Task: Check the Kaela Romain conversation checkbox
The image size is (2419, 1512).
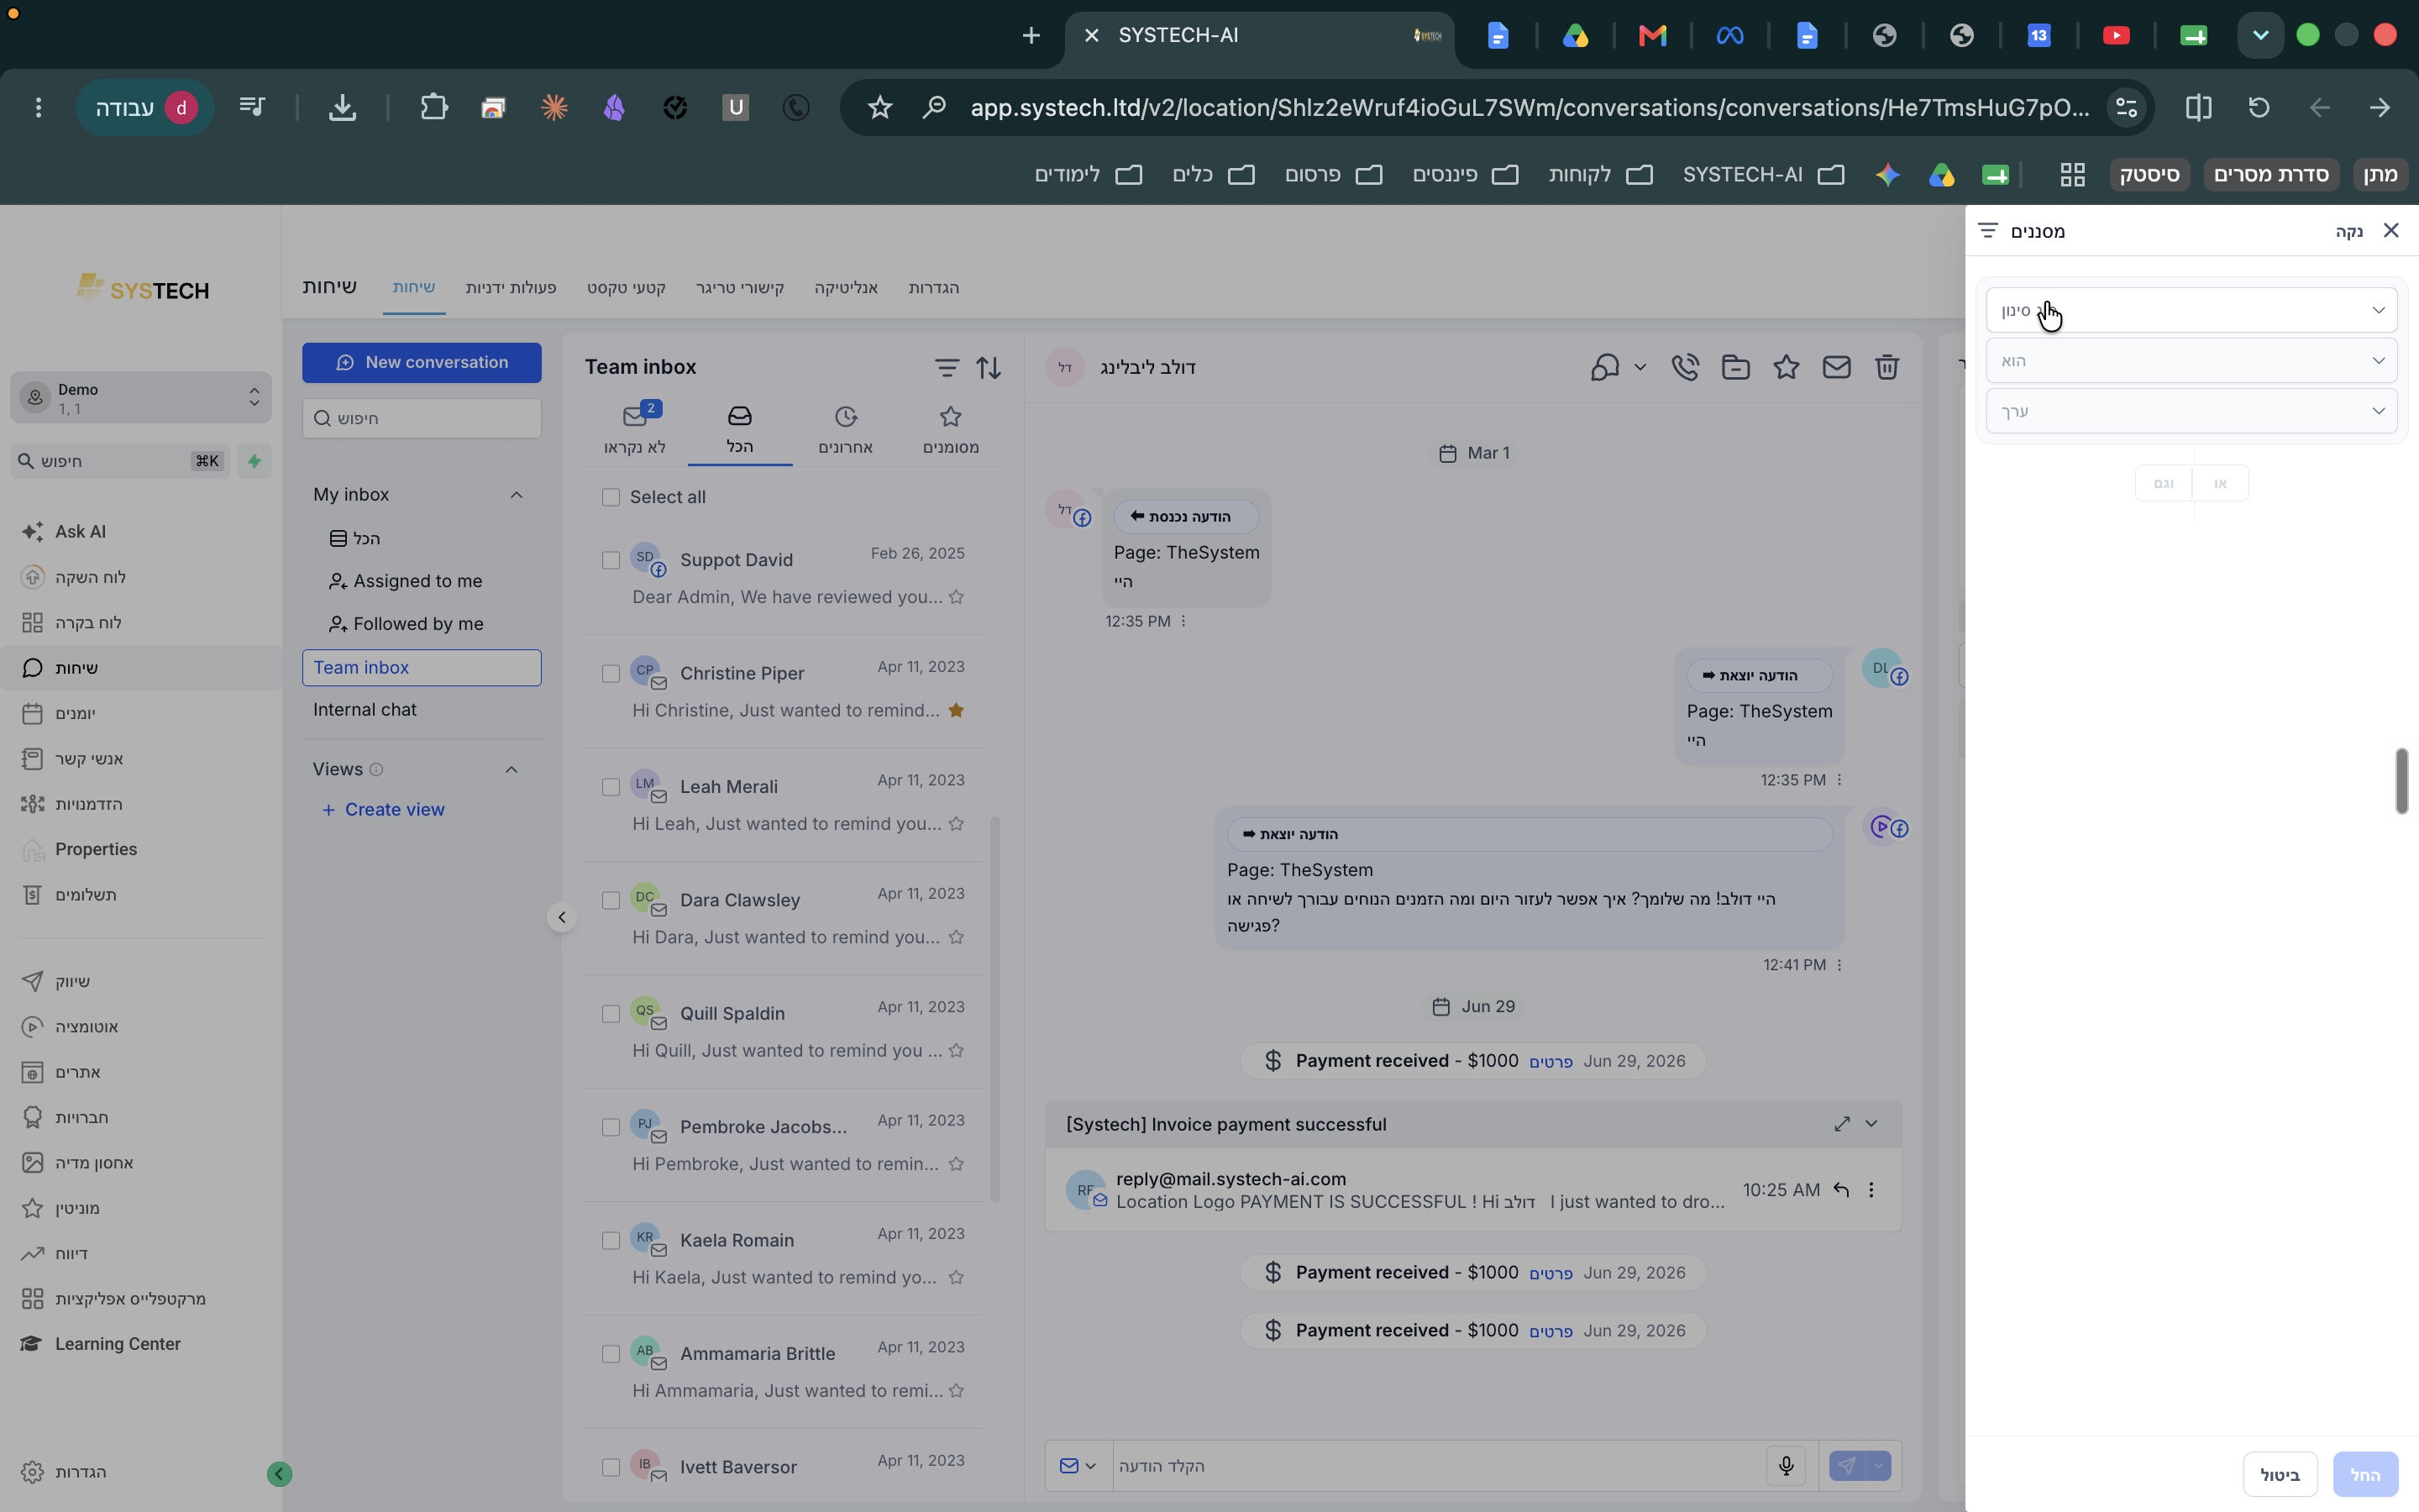Action: (x=611, y=1241)
